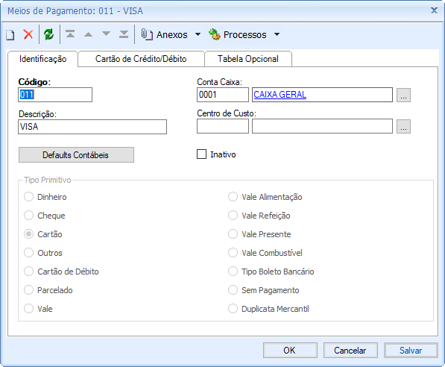Select Vale Refeição radio option
This screenshot has width=445, height=367.
coord(233,216)
